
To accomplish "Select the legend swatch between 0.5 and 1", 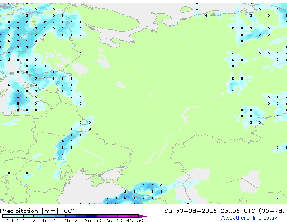I will (x=18, y=216).
